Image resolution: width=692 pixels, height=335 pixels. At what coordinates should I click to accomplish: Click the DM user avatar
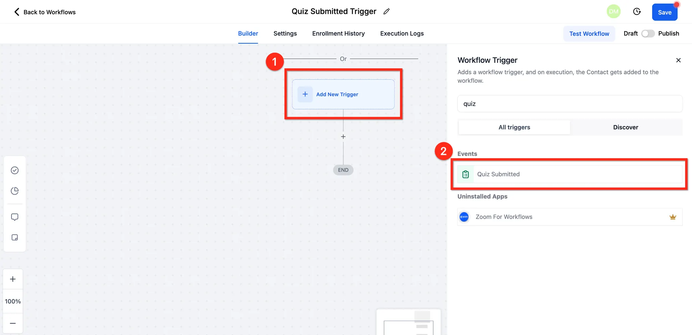[x=614, y=11]
